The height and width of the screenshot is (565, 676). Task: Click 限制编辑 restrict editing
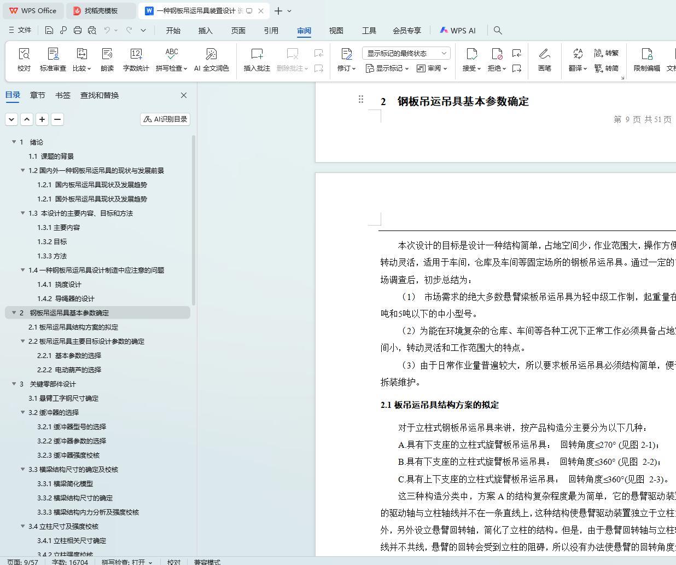tap(647, 59)
